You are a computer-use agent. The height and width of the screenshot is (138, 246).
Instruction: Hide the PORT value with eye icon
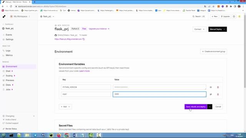[211, 94]
